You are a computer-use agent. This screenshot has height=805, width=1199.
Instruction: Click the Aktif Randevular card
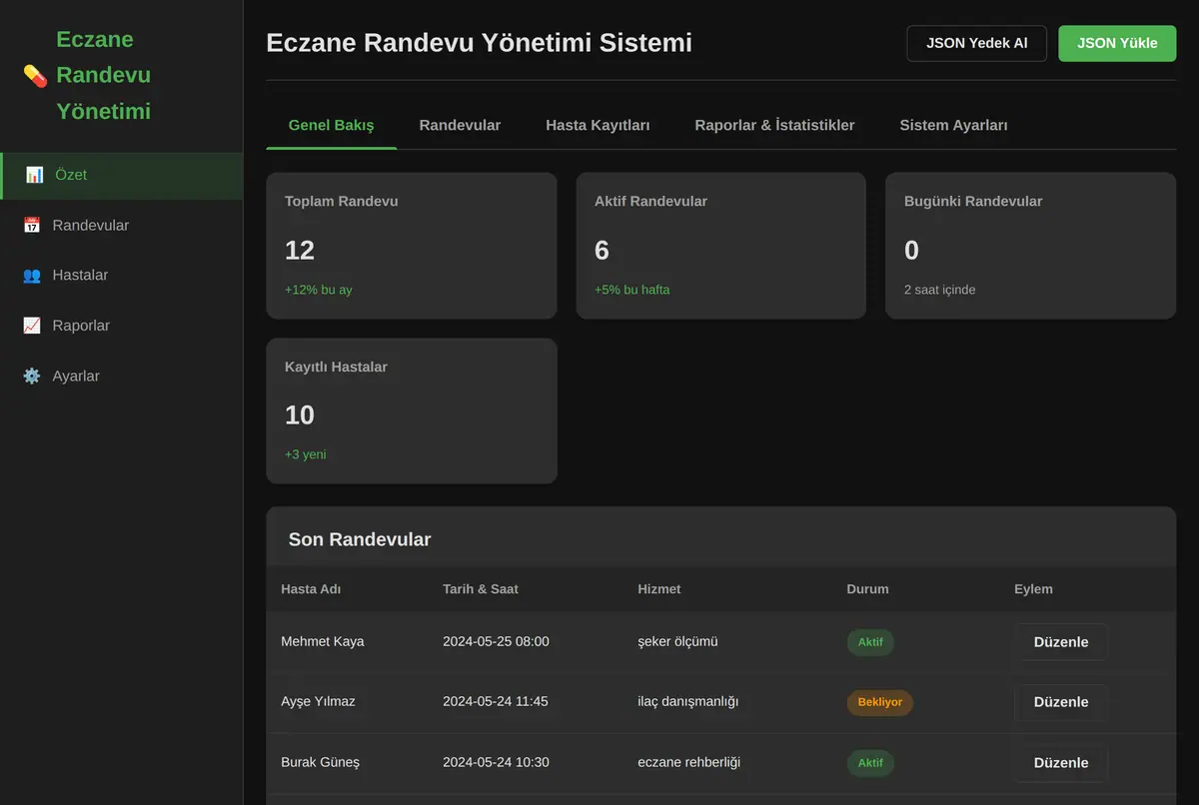(721, 246)
